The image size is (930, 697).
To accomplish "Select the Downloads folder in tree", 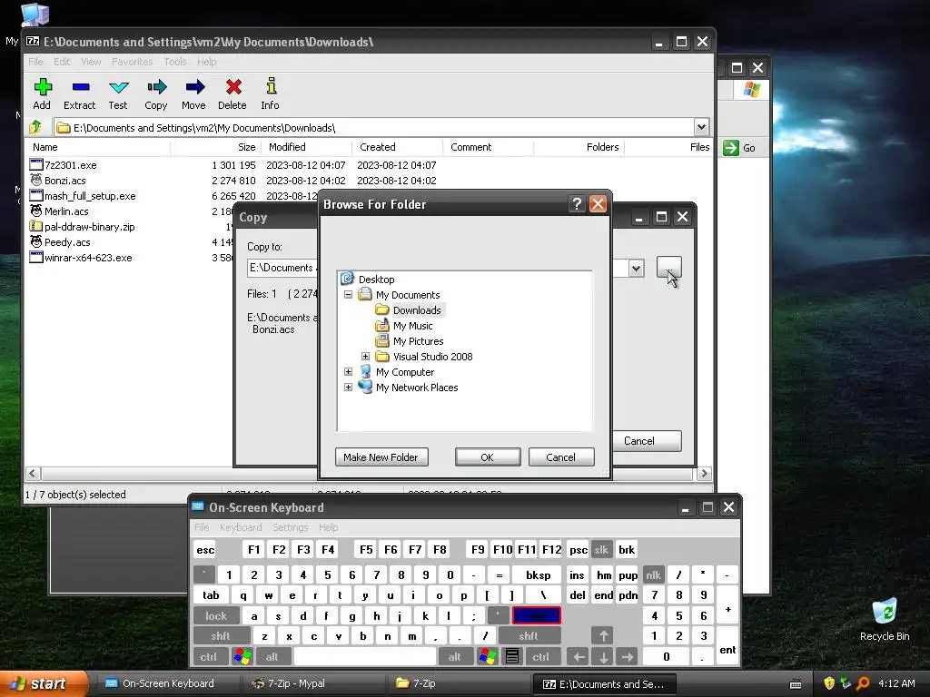I will click(x=417, y=310).
